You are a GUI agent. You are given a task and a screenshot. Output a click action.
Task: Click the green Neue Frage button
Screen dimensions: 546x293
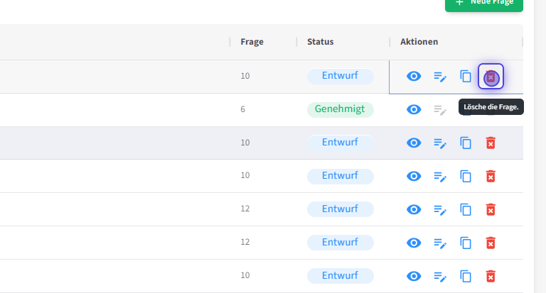tap(484, 3)
